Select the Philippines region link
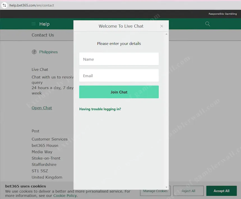The width and height of the screenshot is (241, 199). point(48,52)
